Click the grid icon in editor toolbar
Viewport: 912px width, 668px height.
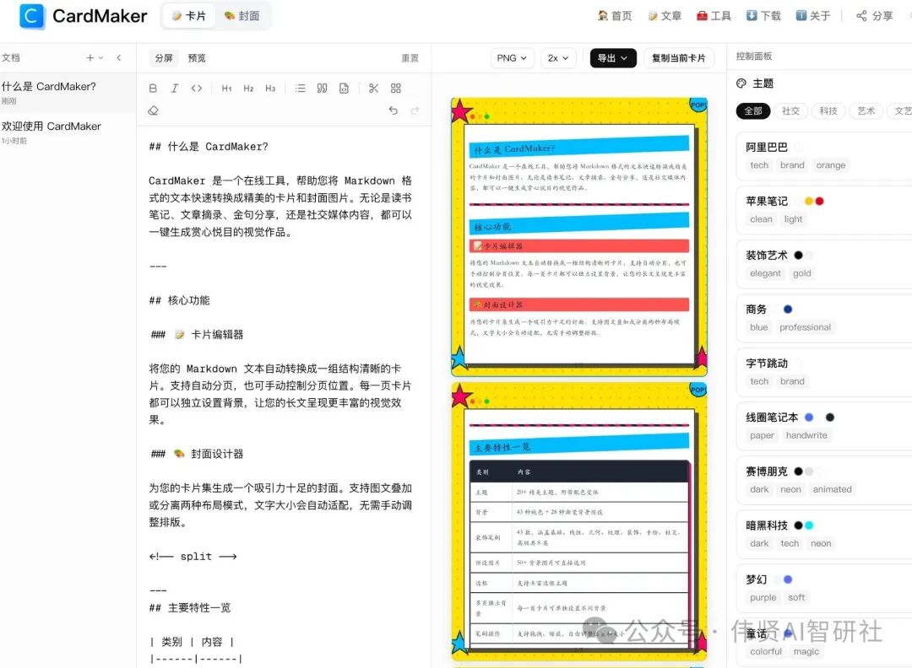point(395,89)
